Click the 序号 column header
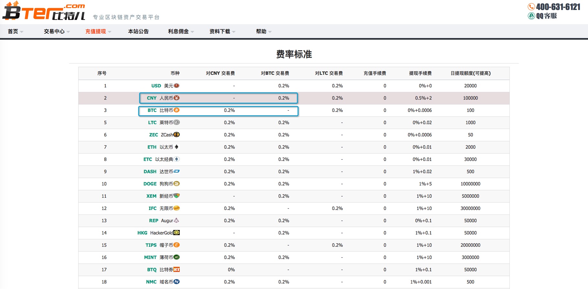 point(102,73)
